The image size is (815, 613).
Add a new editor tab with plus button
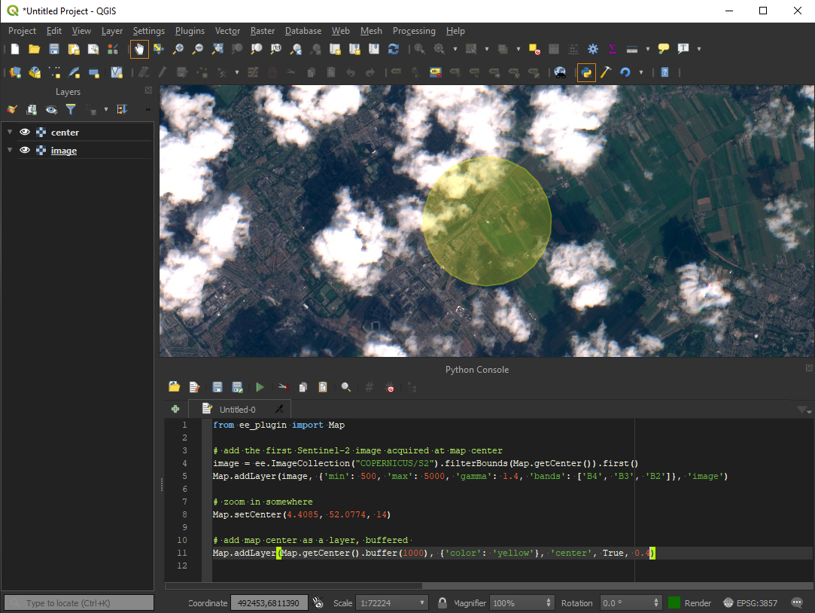(175, 409)
